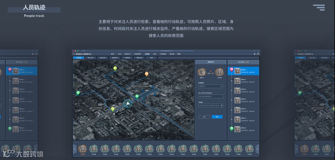This screenshot has width=335, height=160.
Task: Click green end marker in left window
Action: pos(10,128)
